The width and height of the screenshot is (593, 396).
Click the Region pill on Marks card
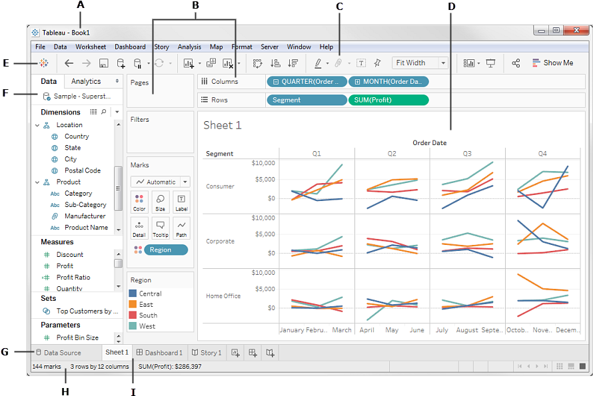[166, 250]
